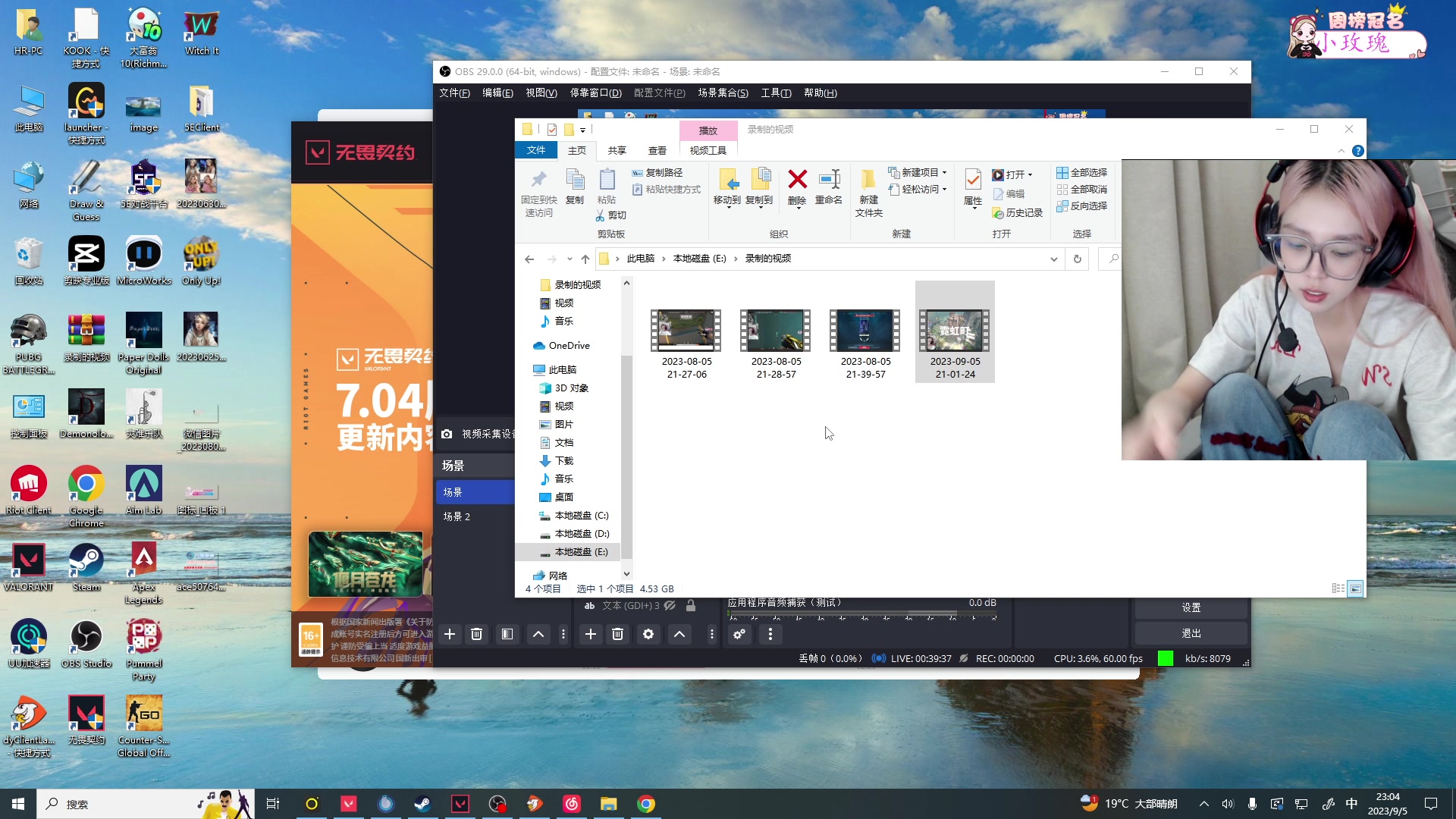
Task: Expand address bar history dropdown
Action: 1053,259
